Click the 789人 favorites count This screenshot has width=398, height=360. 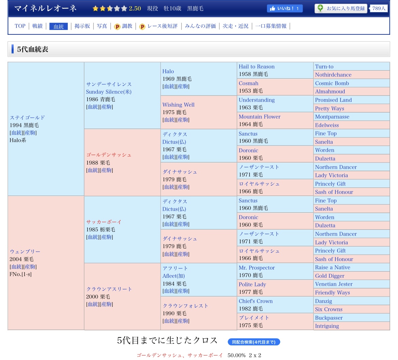(x=379, y=9)
